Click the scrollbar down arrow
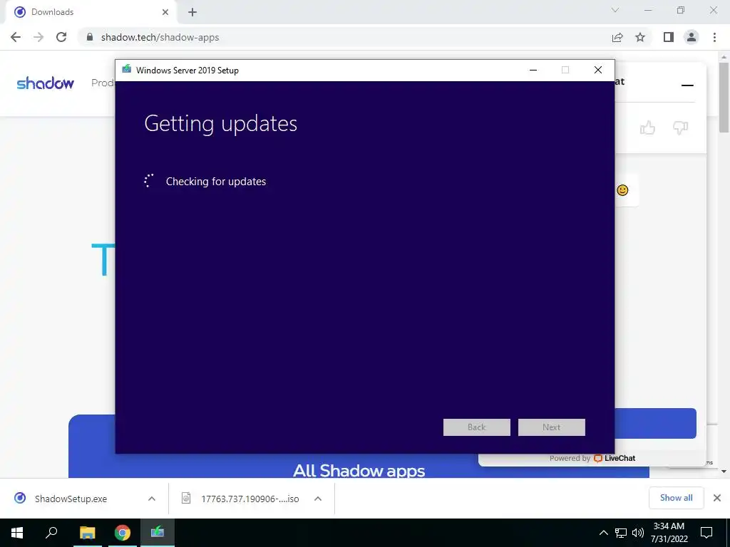The image size is (730, 547). 724,472
